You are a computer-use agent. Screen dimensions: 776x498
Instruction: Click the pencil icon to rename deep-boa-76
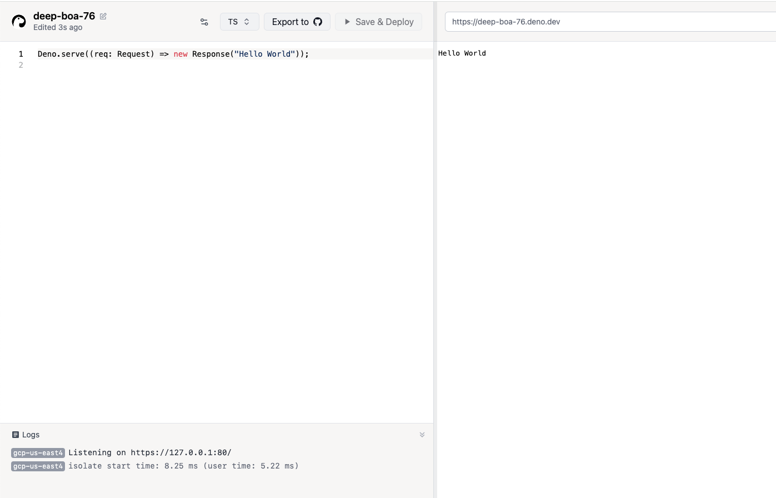[x=103, y=16]
